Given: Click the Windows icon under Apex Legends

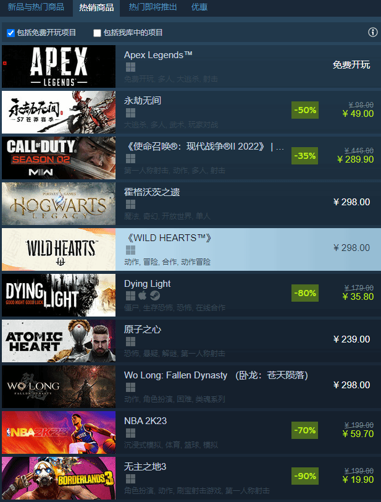Looking at the screenshot, I should point(130,67).
